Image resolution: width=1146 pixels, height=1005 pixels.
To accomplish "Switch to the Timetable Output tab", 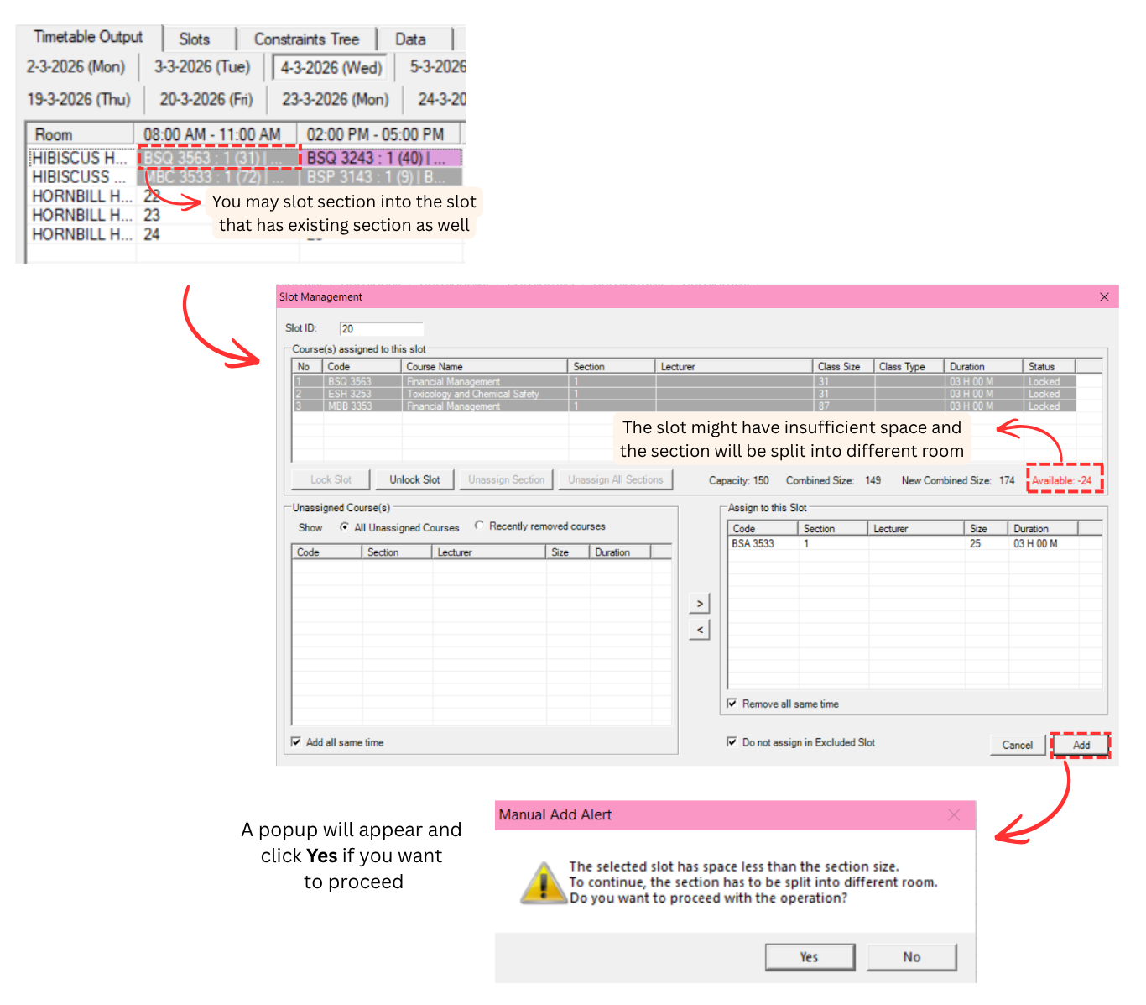I will click(x=88, y=38).
